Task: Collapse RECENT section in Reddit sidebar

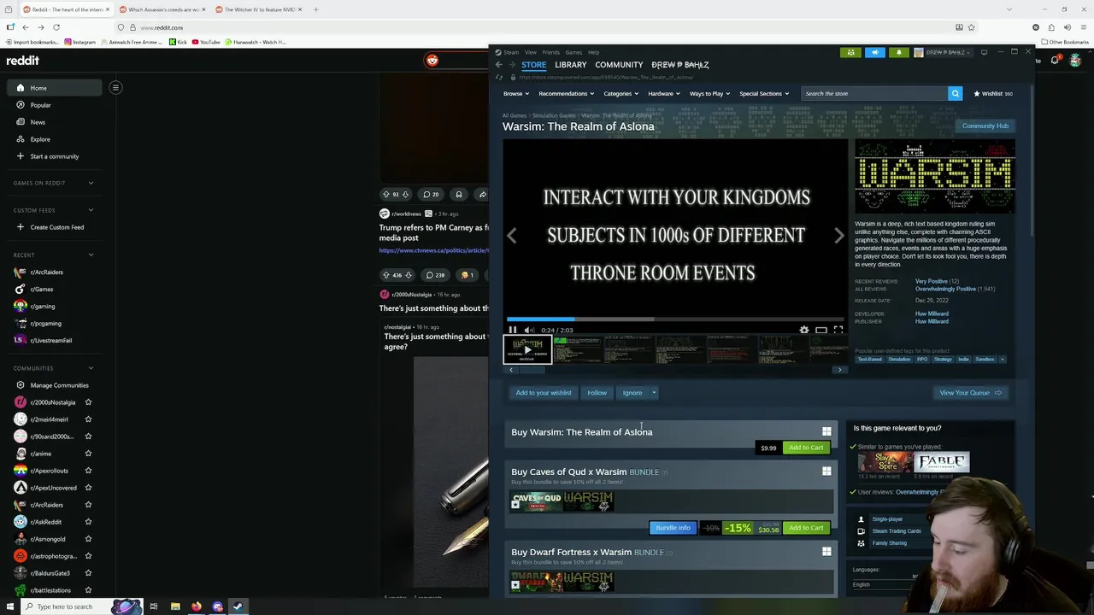Action: (x=91, y=255)
